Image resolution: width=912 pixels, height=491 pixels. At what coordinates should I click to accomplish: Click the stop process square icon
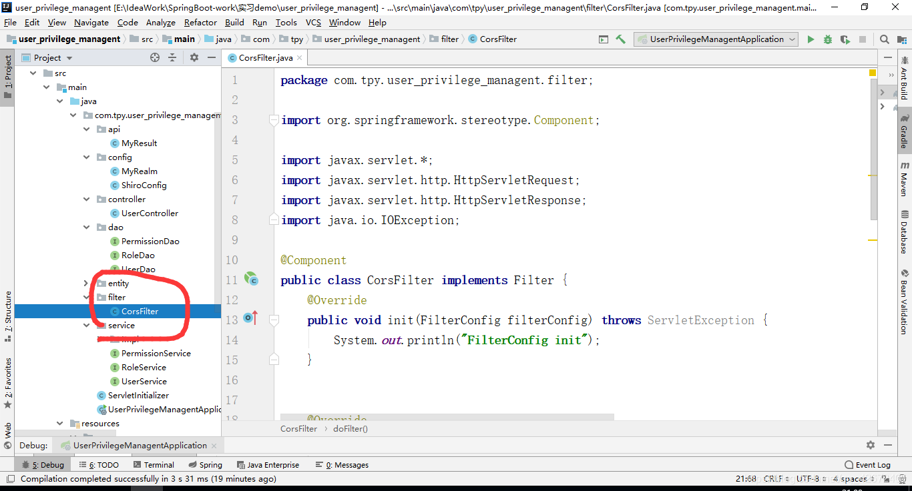pyautogui.click(x=862, y=39)
